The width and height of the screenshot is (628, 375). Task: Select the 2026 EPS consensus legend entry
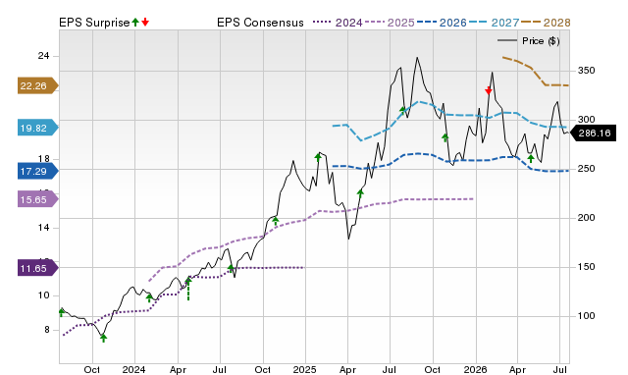(x=442, y=23)
